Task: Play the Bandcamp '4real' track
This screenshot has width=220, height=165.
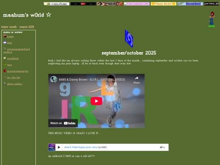Action: (59, 147)
